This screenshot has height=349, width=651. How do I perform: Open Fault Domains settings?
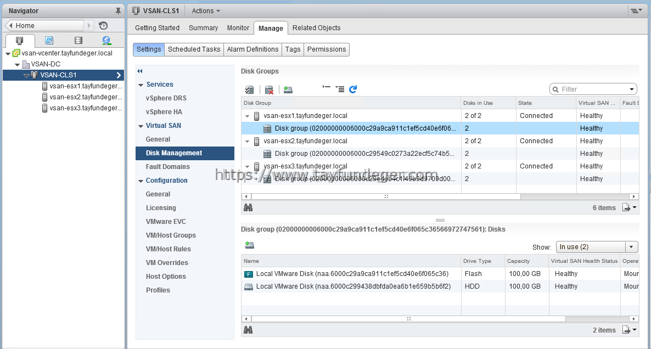coord(168,166)
